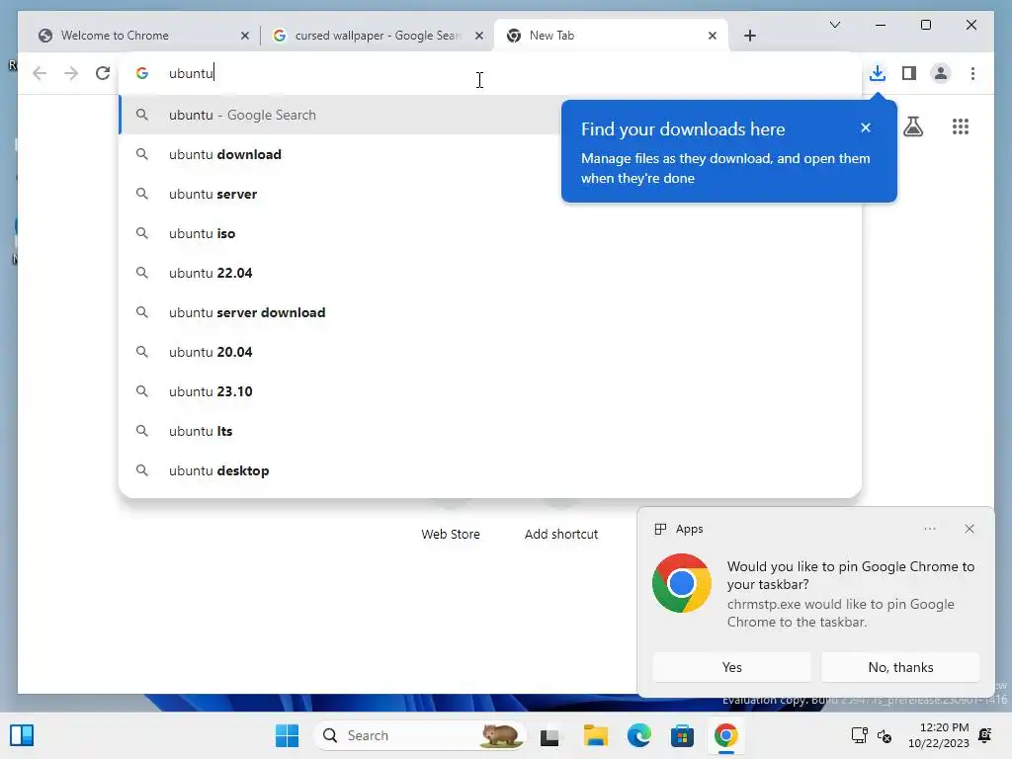Select the 'ubuntu 20.04' suggestion

click(x=490, y=352)
